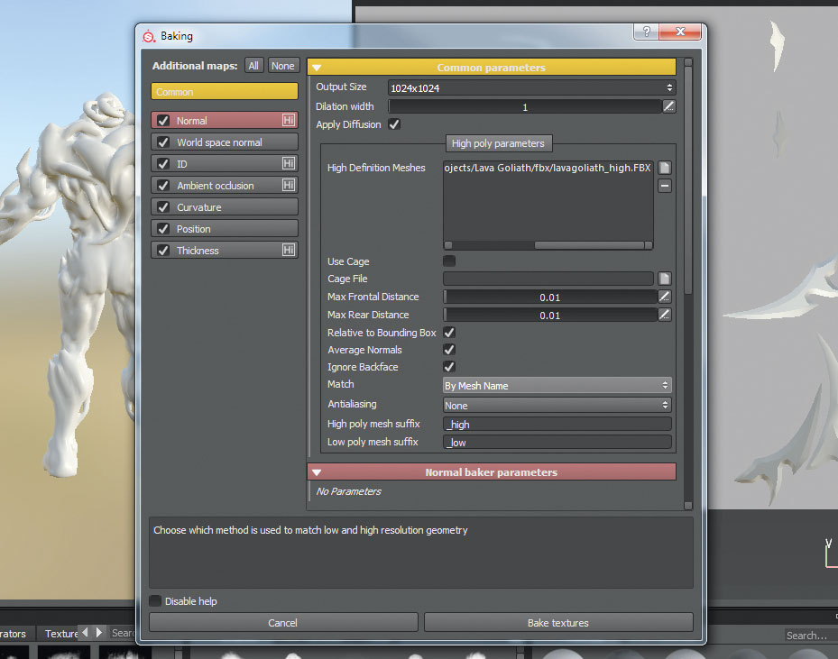838x659 pixels.
Task: Click the All additional maps button
Action: (x=253, y=66)
